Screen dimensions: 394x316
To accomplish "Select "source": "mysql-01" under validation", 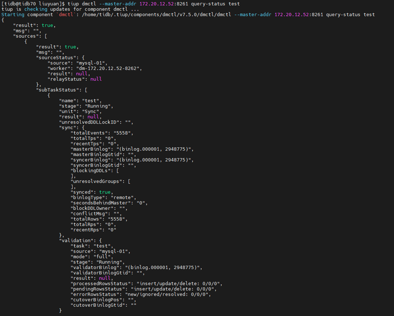I will (101, 251).
